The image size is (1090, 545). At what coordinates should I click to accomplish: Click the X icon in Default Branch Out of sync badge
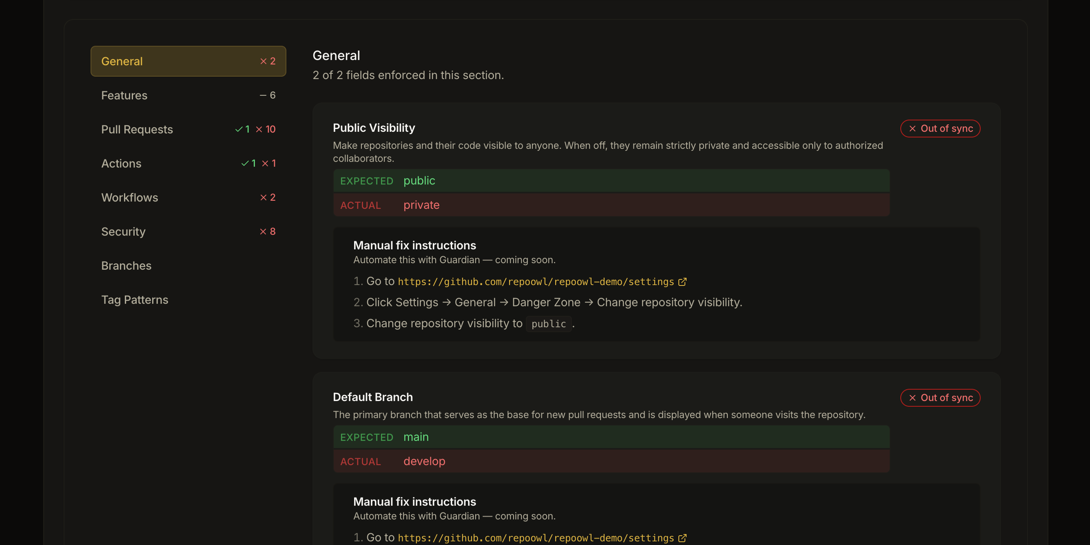[912, 398]
